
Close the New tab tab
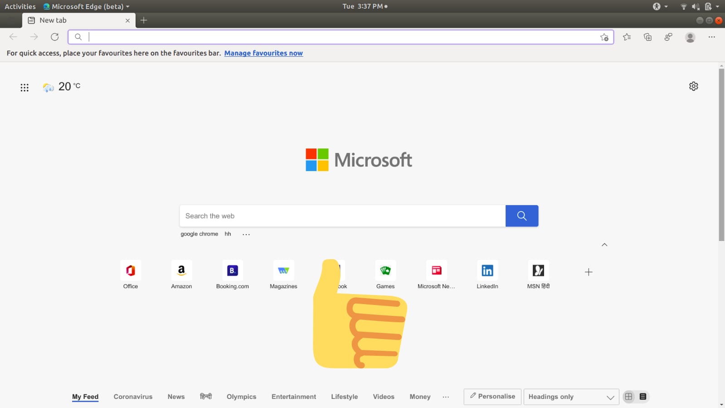(x=127, y=20)
